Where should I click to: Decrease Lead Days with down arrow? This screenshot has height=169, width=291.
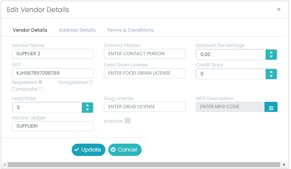[87, 110]
